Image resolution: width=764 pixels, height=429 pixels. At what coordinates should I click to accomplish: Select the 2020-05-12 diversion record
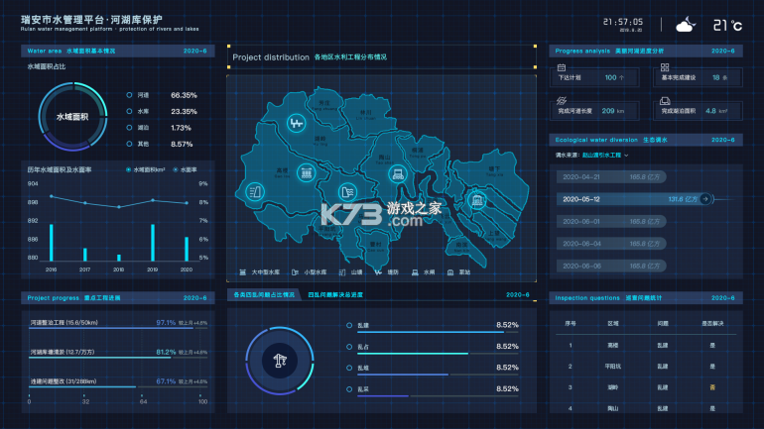pos(635,199)
